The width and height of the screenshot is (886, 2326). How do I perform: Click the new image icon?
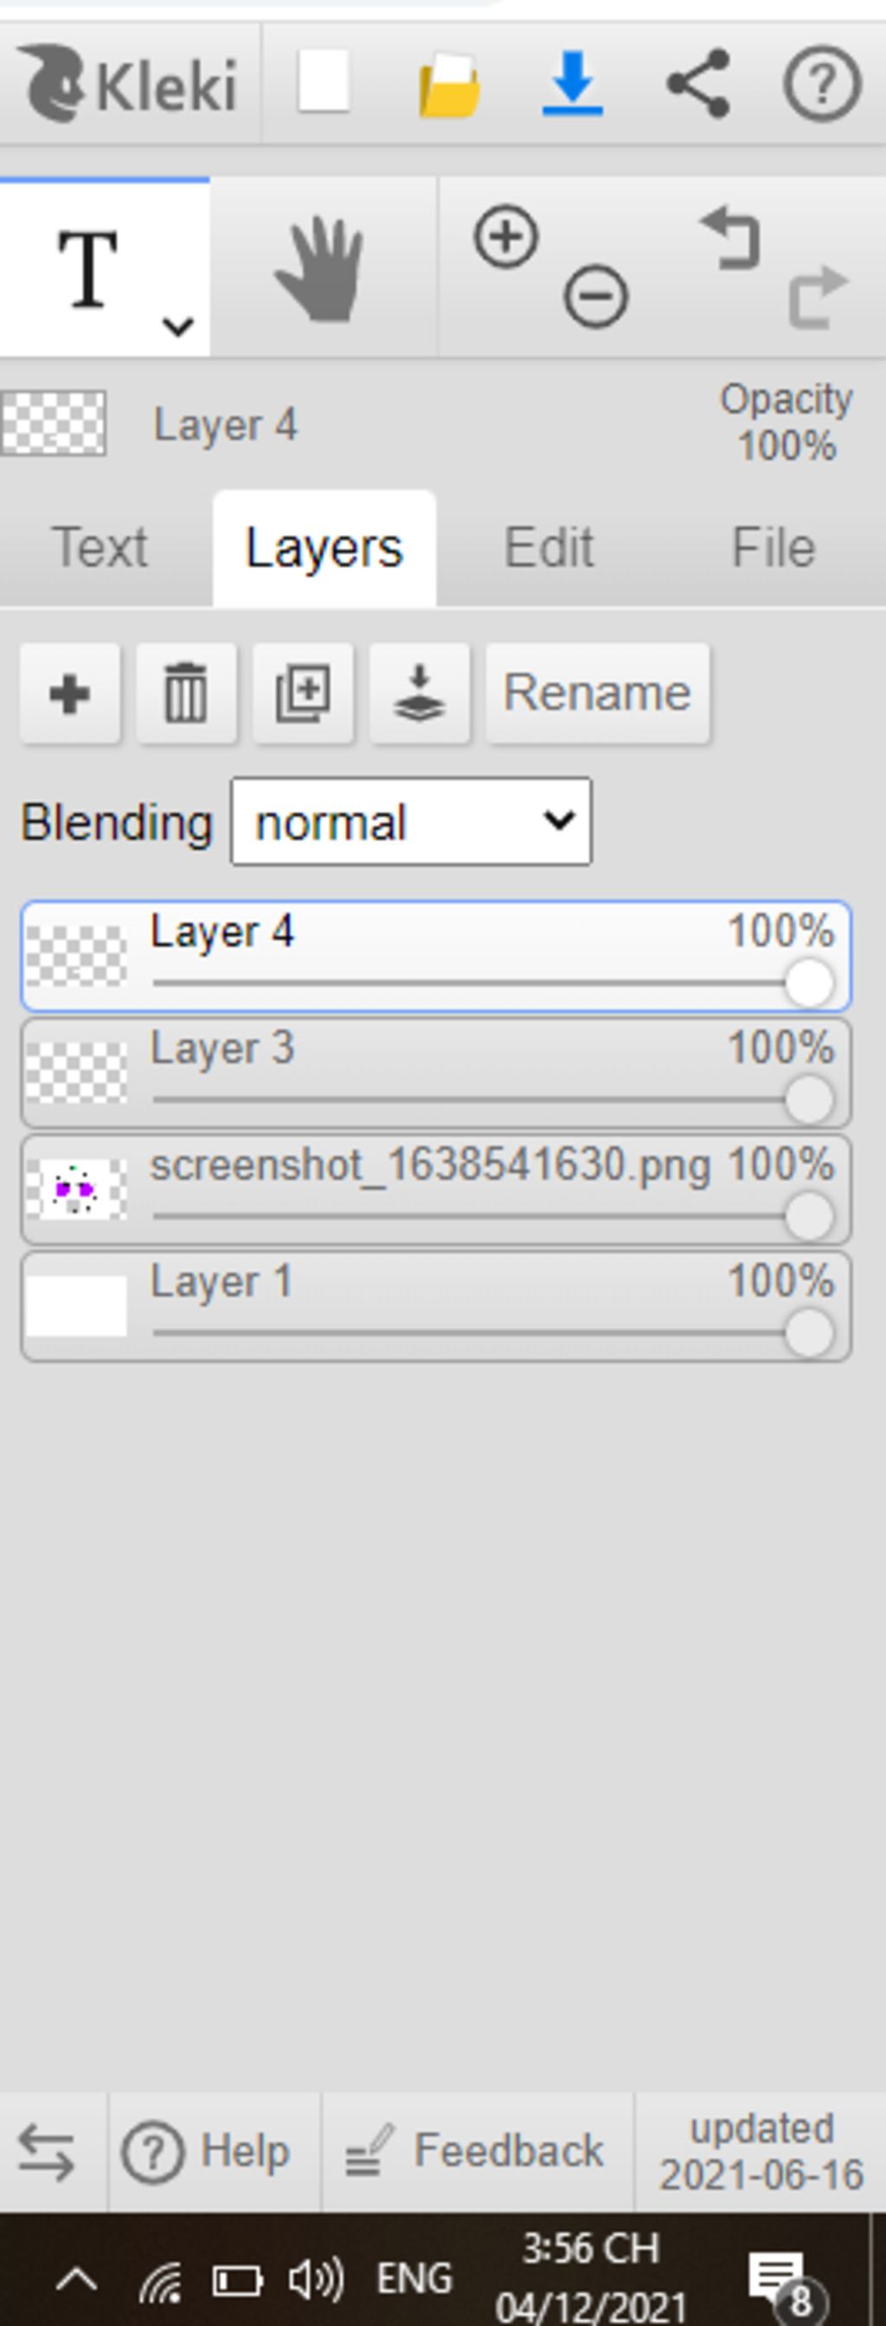pyautogui.click(x=323, y=83)
